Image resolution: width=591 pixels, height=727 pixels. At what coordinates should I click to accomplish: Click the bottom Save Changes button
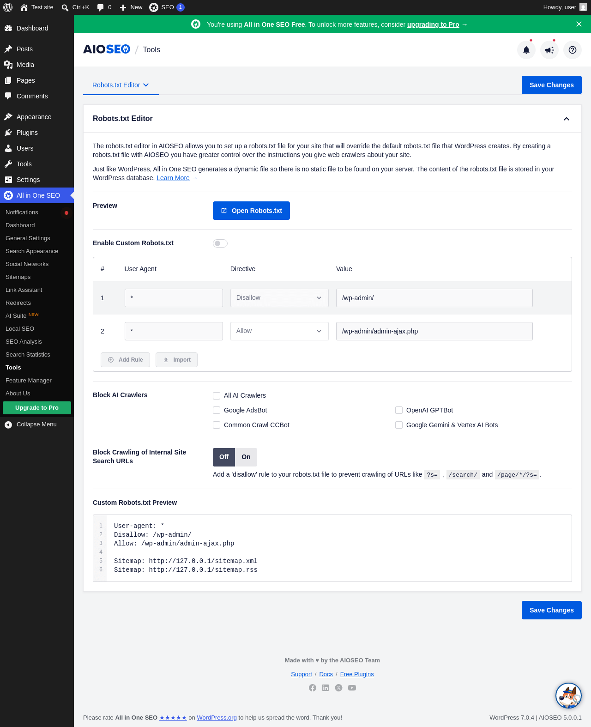(552, 610)
